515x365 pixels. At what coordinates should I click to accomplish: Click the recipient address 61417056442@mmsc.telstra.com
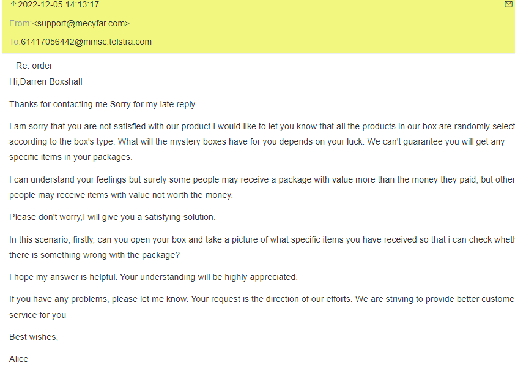coord(86,42)
